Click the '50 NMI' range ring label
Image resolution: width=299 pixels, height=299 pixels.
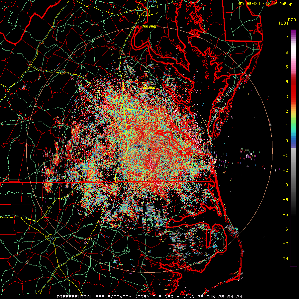pyautogui.click(x=149, y=88)
